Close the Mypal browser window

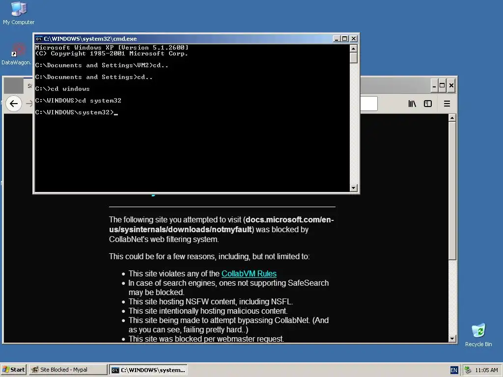point(451,85)
